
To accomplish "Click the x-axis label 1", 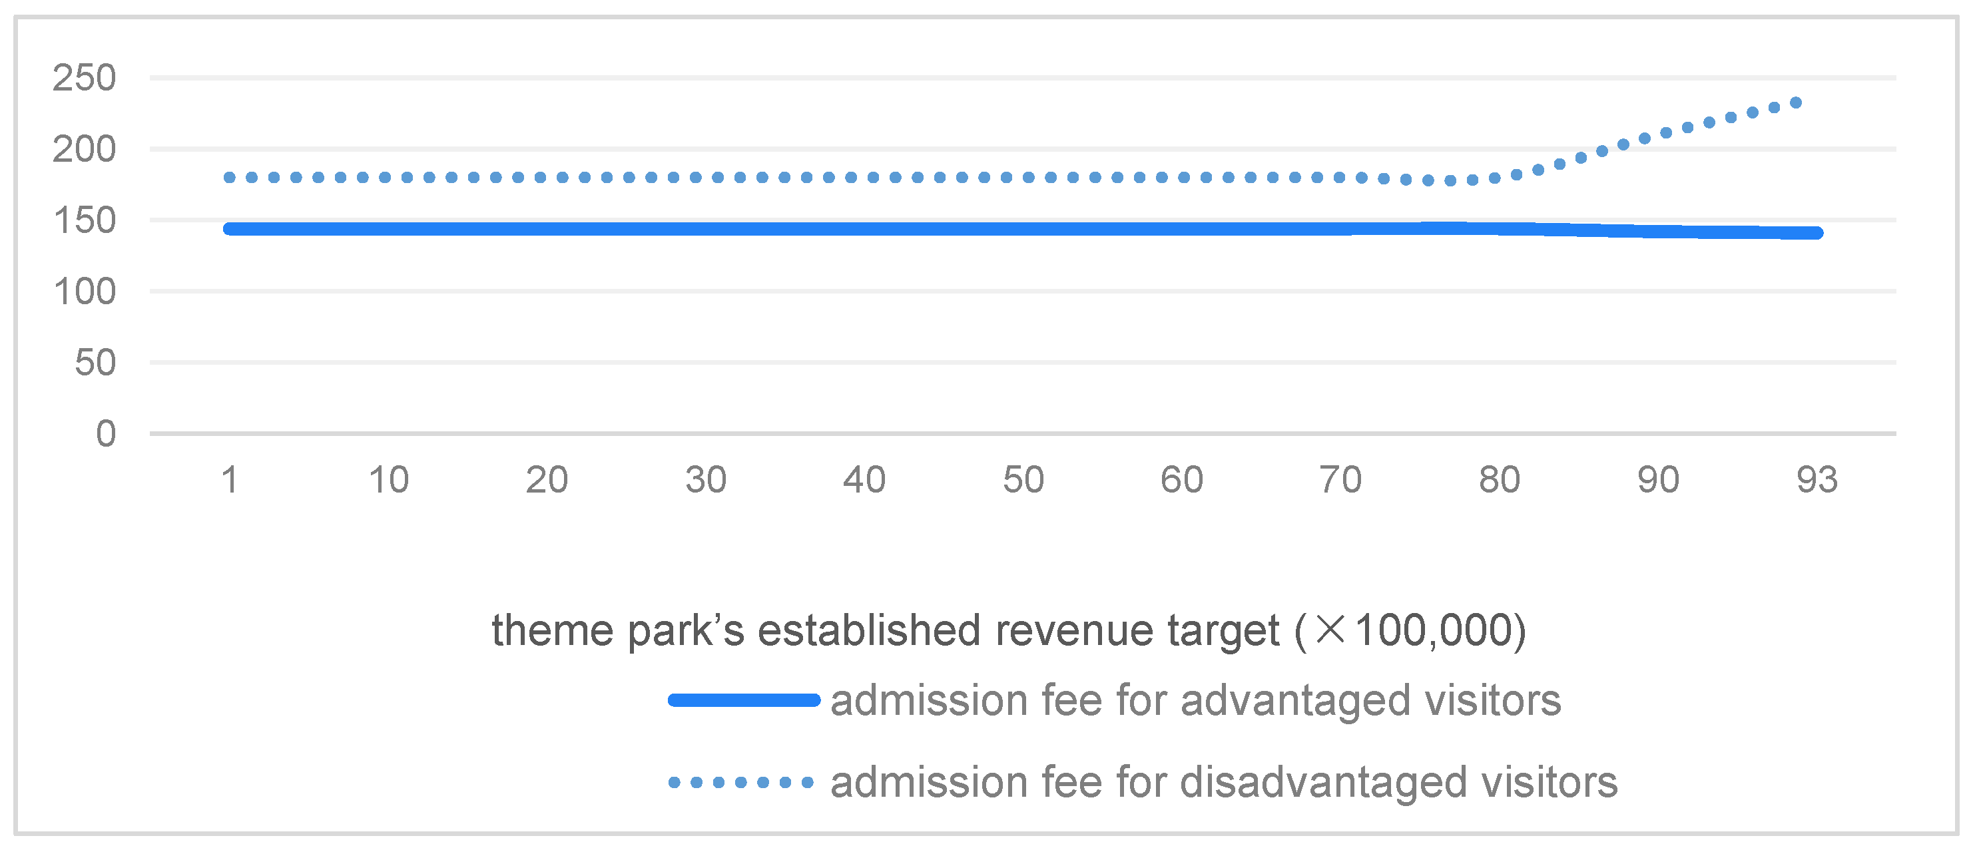I will [x=229, y=480].
